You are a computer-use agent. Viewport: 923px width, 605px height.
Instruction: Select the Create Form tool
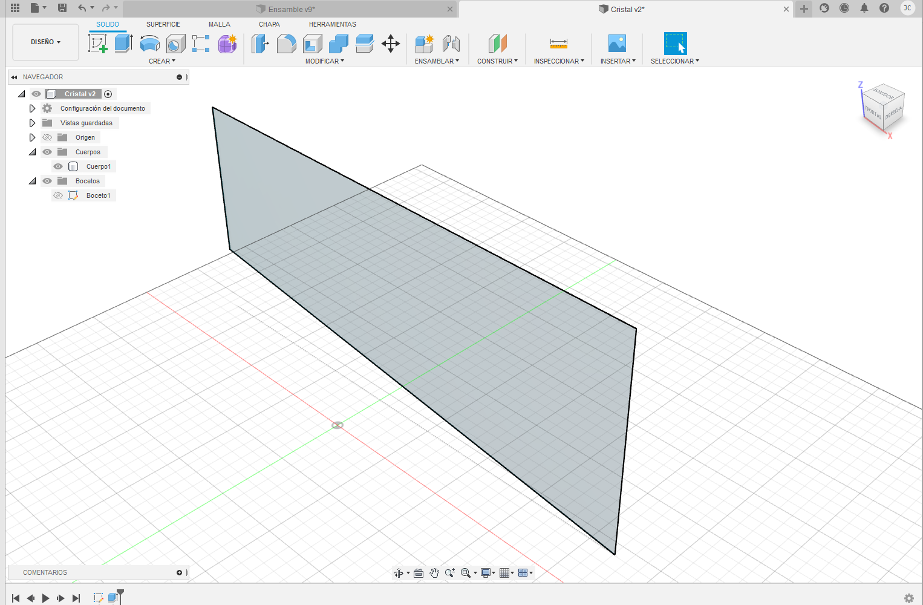(227, 44)
